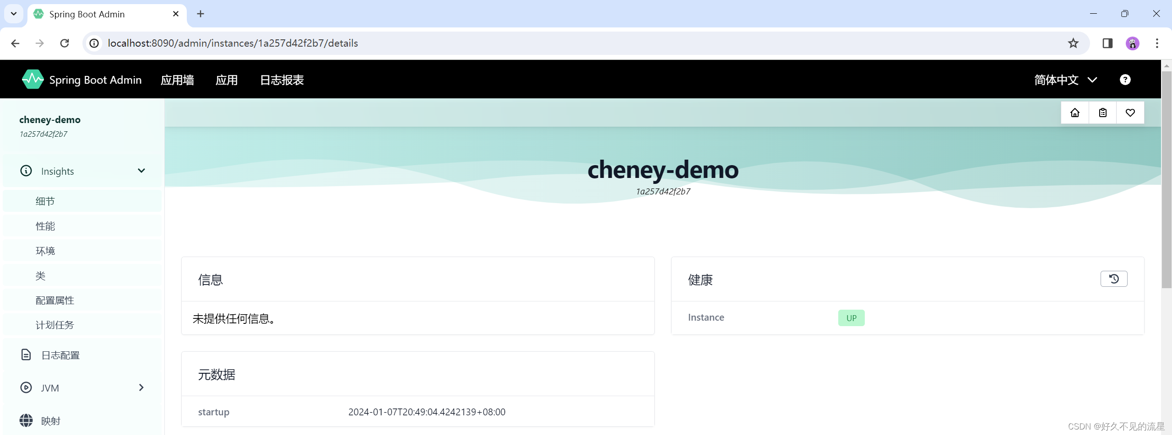Reload the page with refresh icon
1172x435 pixels.
(65, 43)
